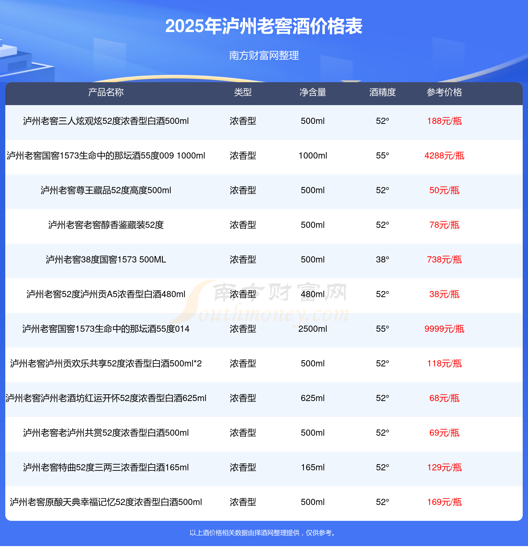Click the 4288元/瓶 price
The width and height of the screenshot is (528, 559).
click(444, 156)
